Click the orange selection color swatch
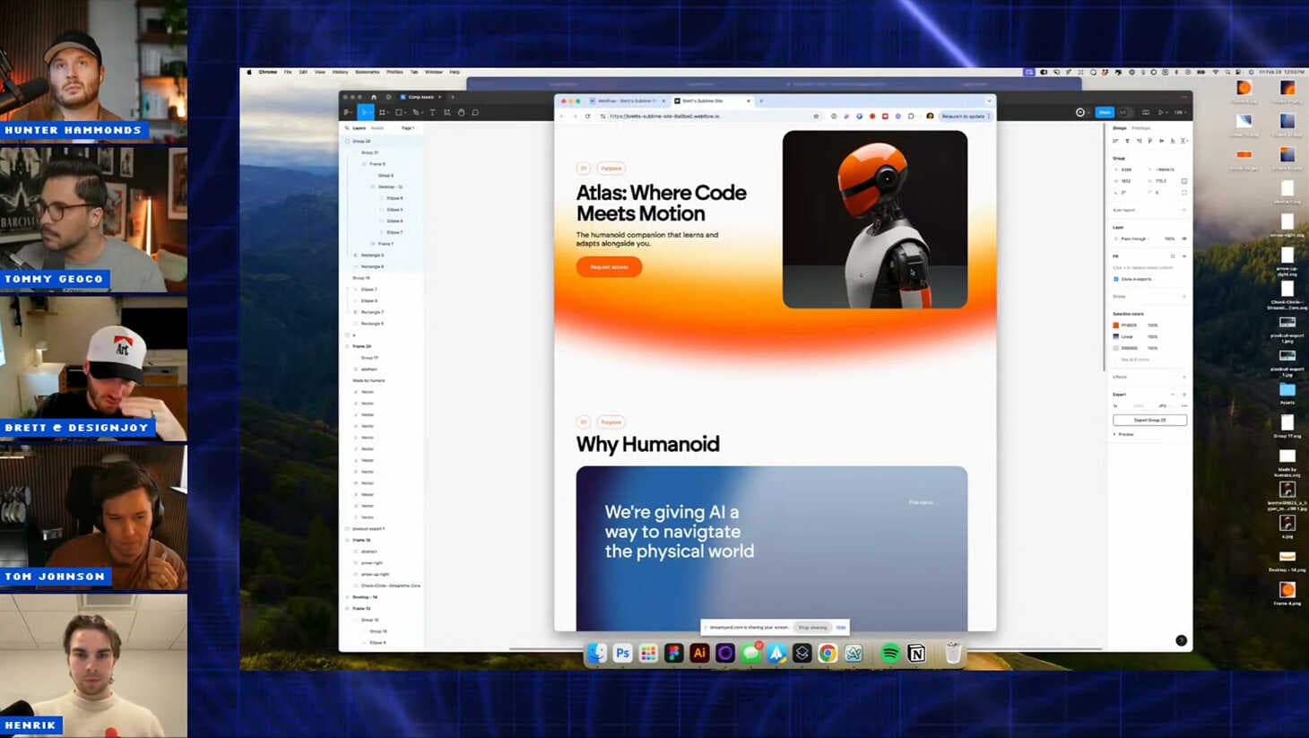This screenshot has width=1309, height=738. point(1116,326)
